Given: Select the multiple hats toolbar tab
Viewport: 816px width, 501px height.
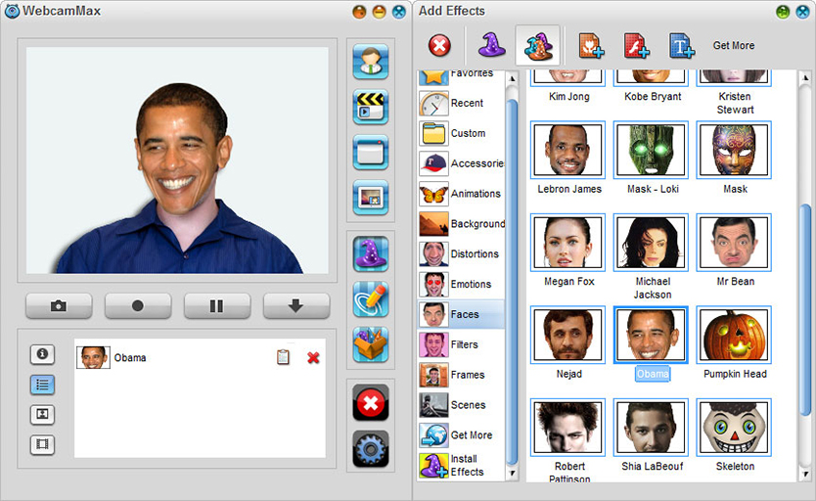Looking at the screenshot, I should [537, 46].
